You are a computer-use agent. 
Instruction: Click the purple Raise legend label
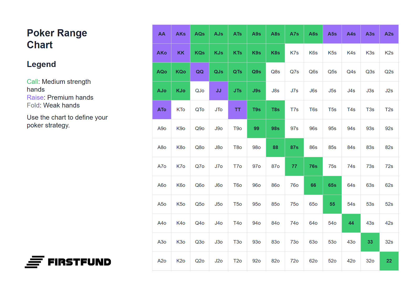click(x=35, y=98)
